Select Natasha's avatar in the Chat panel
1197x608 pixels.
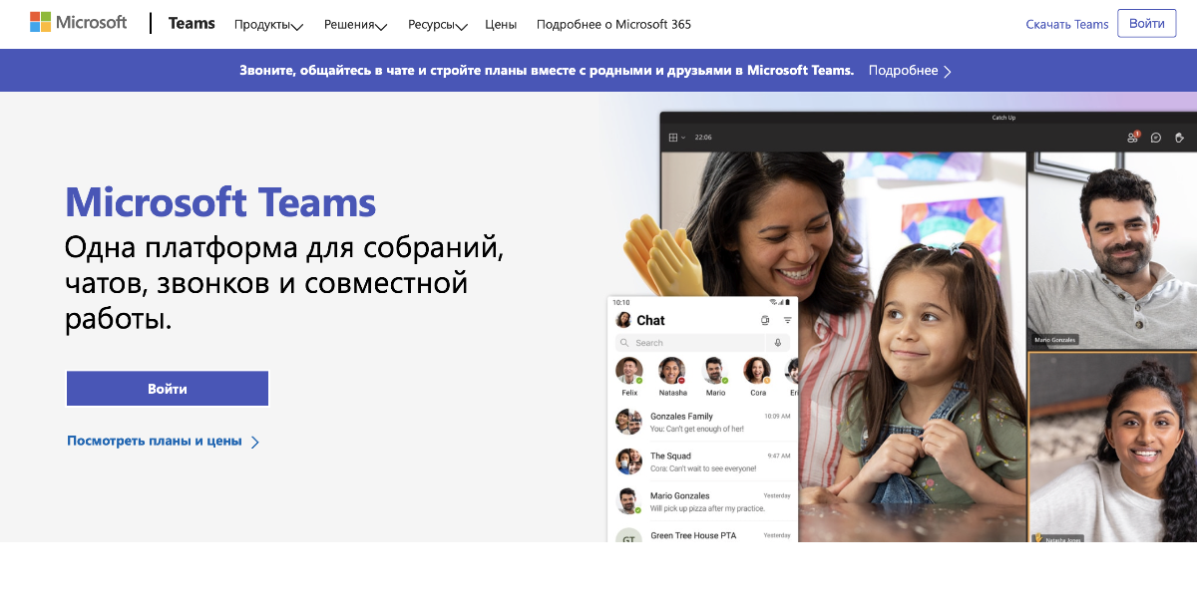pos(672,371)
